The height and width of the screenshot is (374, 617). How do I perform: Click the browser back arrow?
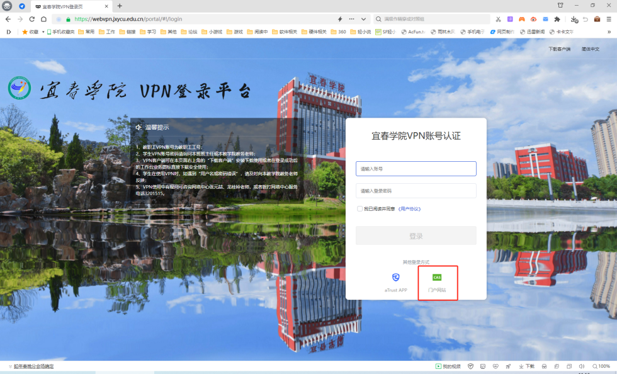(x=8, y=19)
